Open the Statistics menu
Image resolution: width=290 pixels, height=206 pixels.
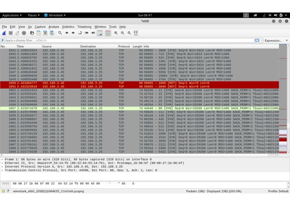(x=68, y=27)
